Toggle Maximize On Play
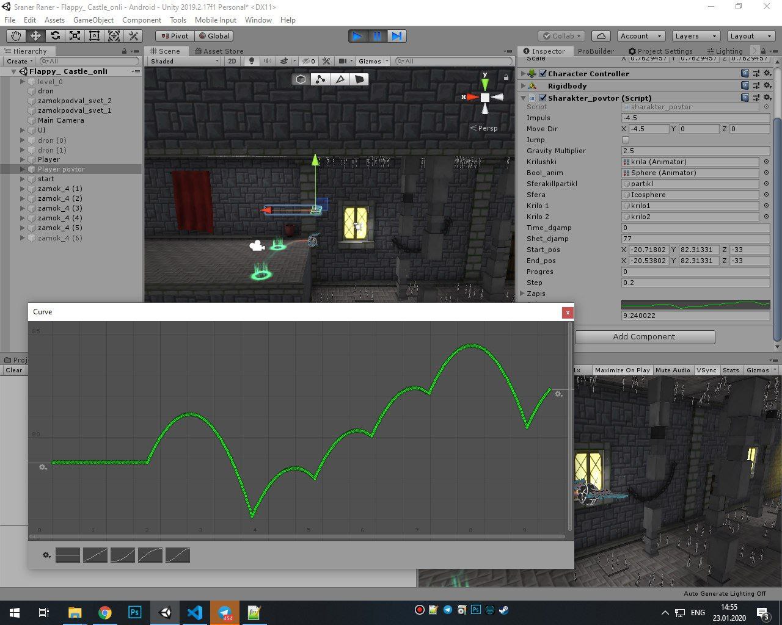 pyautogui.click(x=622, y=370)
